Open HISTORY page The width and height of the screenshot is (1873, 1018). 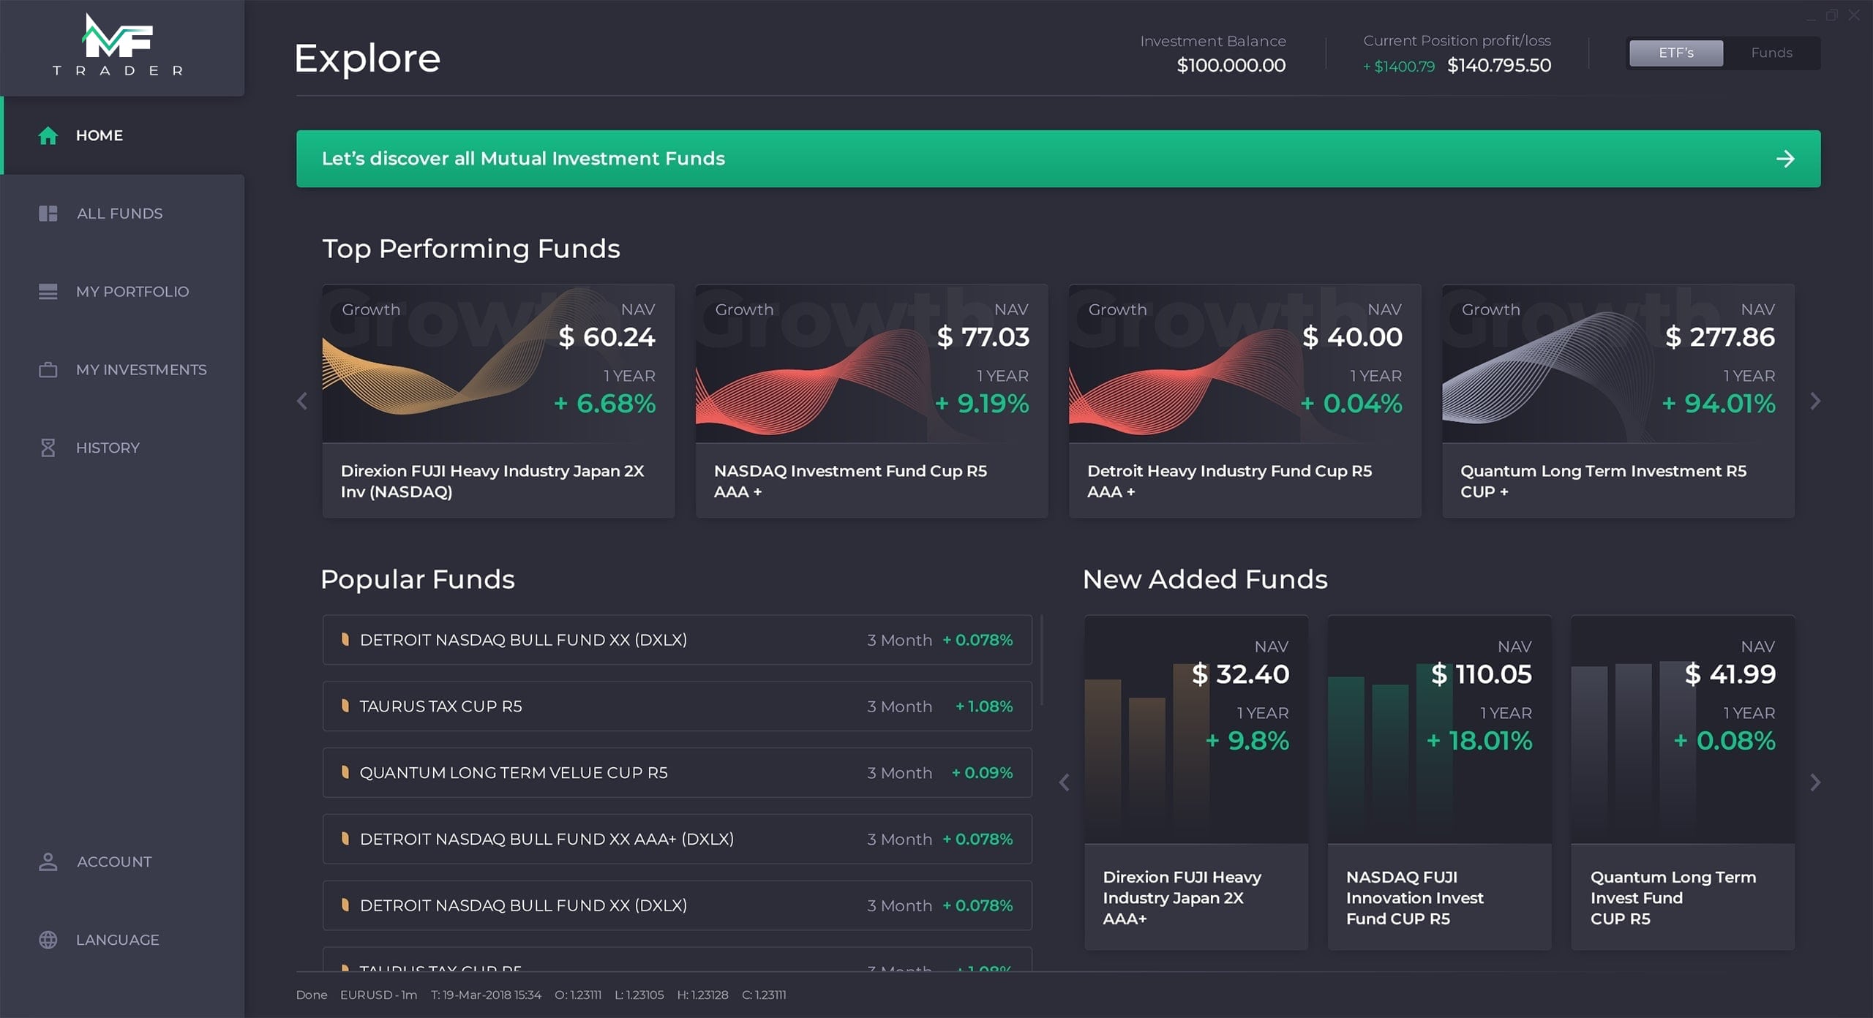point(122,448)
